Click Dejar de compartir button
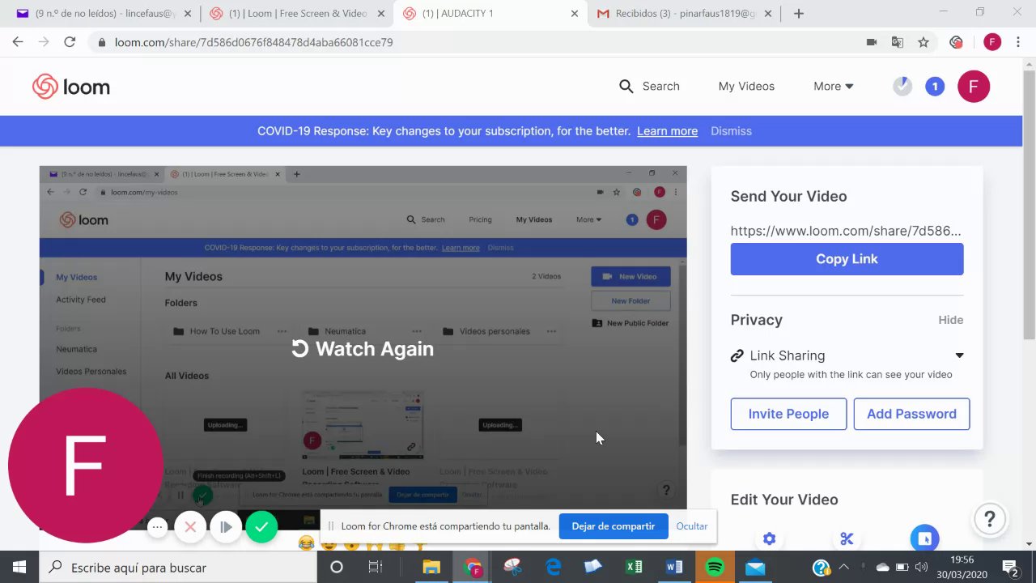This screenshot has width=1036, height=583. pyautogui.click(x=614, y=526)
